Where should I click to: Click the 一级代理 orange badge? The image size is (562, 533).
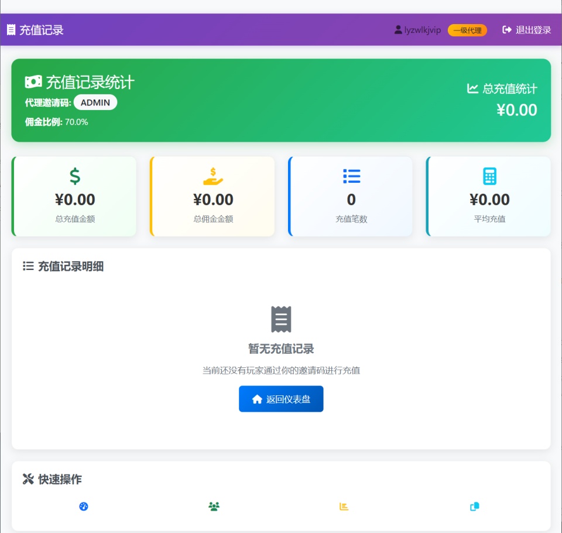point(467,30)
